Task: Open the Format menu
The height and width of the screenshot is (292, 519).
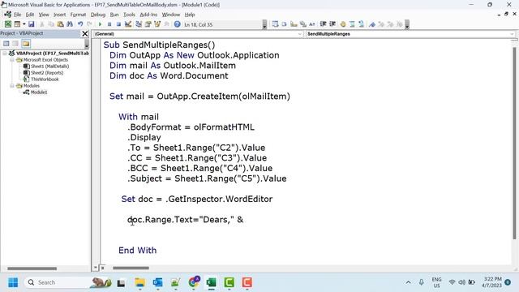Action: [x=78, y=15]
